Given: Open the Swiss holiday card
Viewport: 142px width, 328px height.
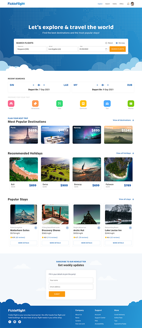Looking at the screenshot, I should [55, 173].
